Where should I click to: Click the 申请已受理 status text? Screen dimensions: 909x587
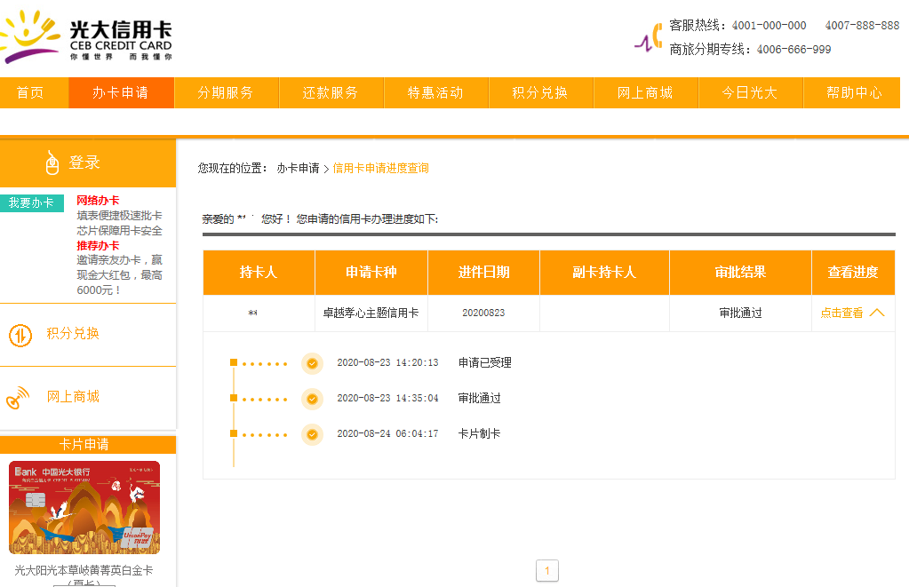pyautogui.click(x=484, y=362)
